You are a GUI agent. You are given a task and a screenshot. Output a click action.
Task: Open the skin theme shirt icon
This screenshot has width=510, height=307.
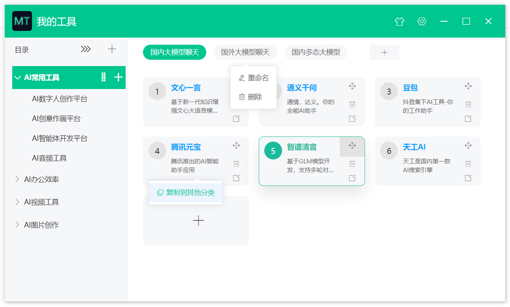(399, 21)
